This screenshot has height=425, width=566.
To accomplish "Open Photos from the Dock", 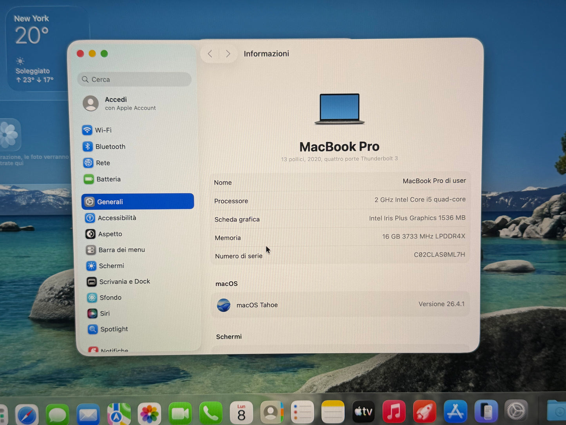I will tap(150, 414).
